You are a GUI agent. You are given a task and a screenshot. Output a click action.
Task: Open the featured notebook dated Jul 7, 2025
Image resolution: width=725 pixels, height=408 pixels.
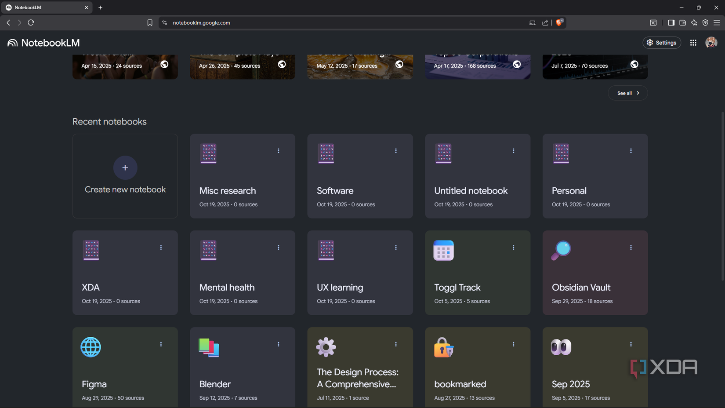click(595, 67)
